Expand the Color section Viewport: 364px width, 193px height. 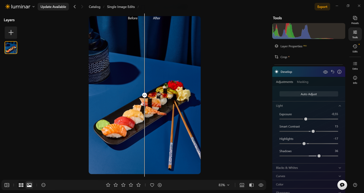(x=309, y=184)
